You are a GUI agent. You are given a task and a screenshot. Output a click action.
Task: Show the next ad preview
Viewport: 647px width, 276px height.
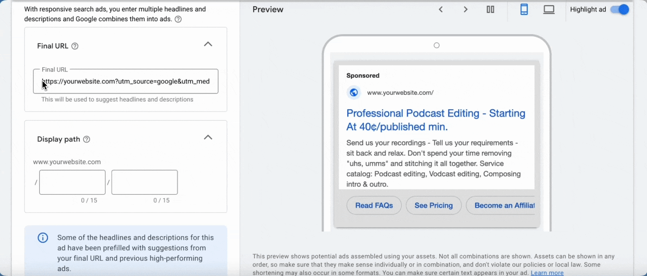point(466,10)
